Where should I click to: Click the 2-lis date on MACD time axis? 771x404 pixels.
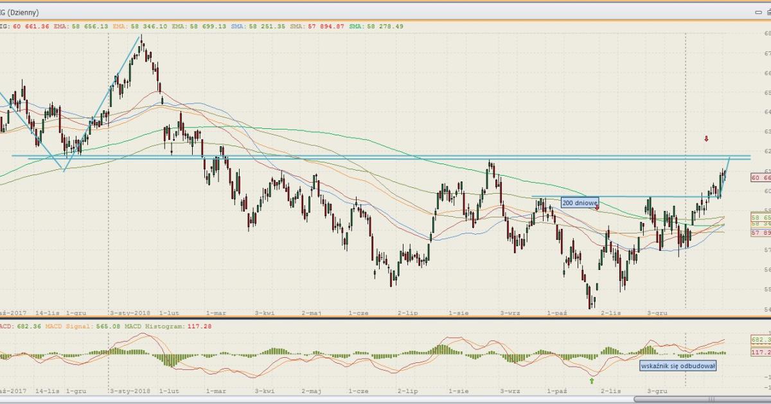pos(610,389)
